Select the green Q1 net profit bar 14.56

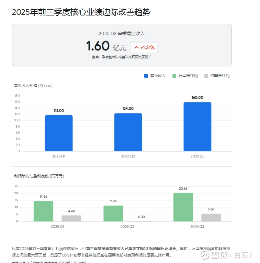tap(43, 211)
